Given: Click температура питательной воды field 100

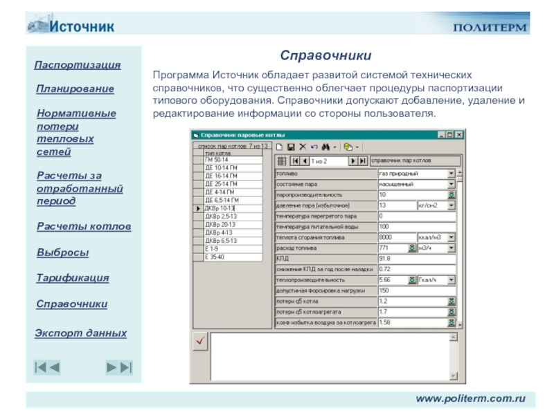Looking at the screenshot, I should point(417,227).
